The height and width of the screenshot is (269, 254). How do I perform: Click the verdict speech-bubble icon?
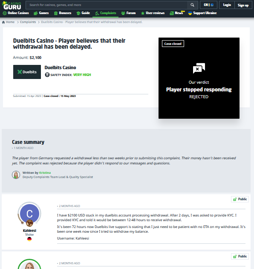199,68
